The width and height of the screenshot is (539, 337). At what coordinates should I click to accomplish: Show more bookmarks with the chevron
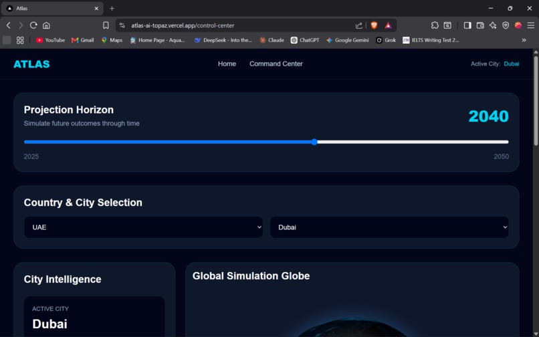[524, 40]
